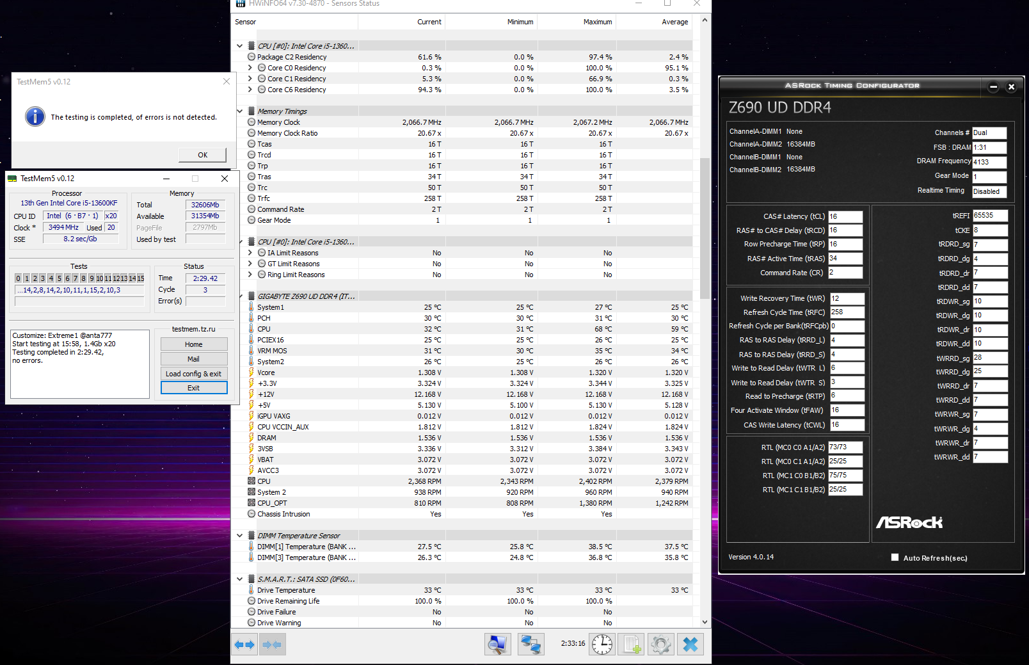This screenshot has height=665, width=1029.
Task: Collapse the CPU group above Package C2 Residency
Action: click(x=240, y=46)
